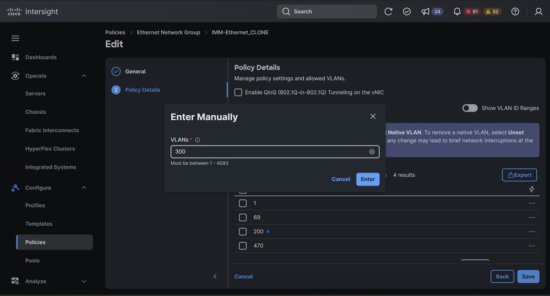The height and width of the screenshot is (296, 550).
Task: Open row actions for VLAN 69
Action: point(532,217)
